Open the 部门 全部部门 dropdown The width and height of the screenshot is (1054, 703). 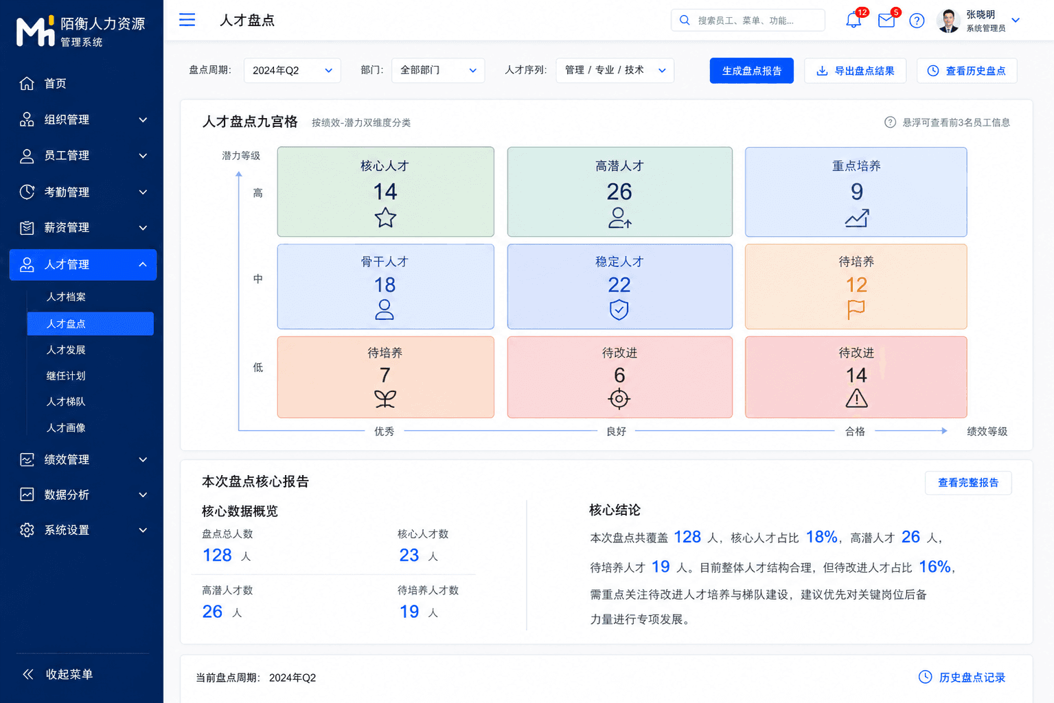pos(438,70)
